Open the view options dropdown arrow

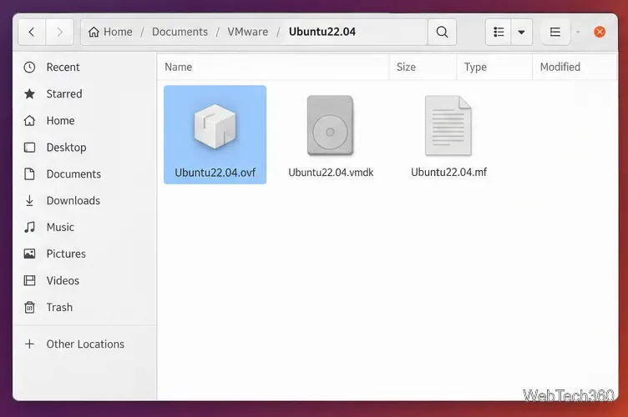point(521,32)
